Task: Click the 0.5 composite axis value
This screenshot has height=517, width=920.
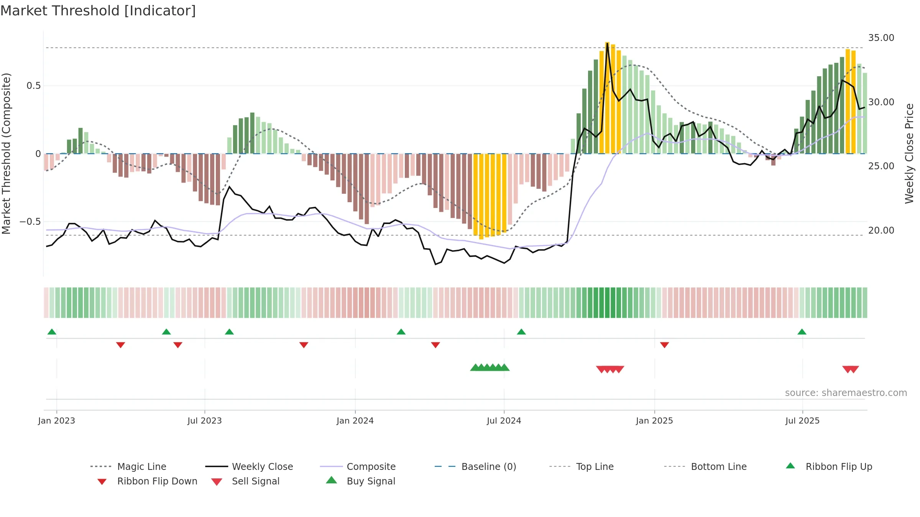Action: tap(33, 86)
